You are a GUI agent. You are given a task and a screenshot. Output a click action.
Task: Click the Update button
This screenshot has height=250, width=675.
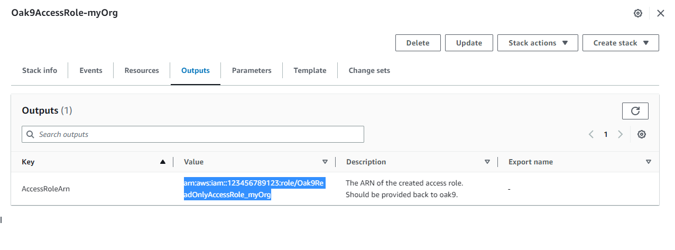pos(469,43)
